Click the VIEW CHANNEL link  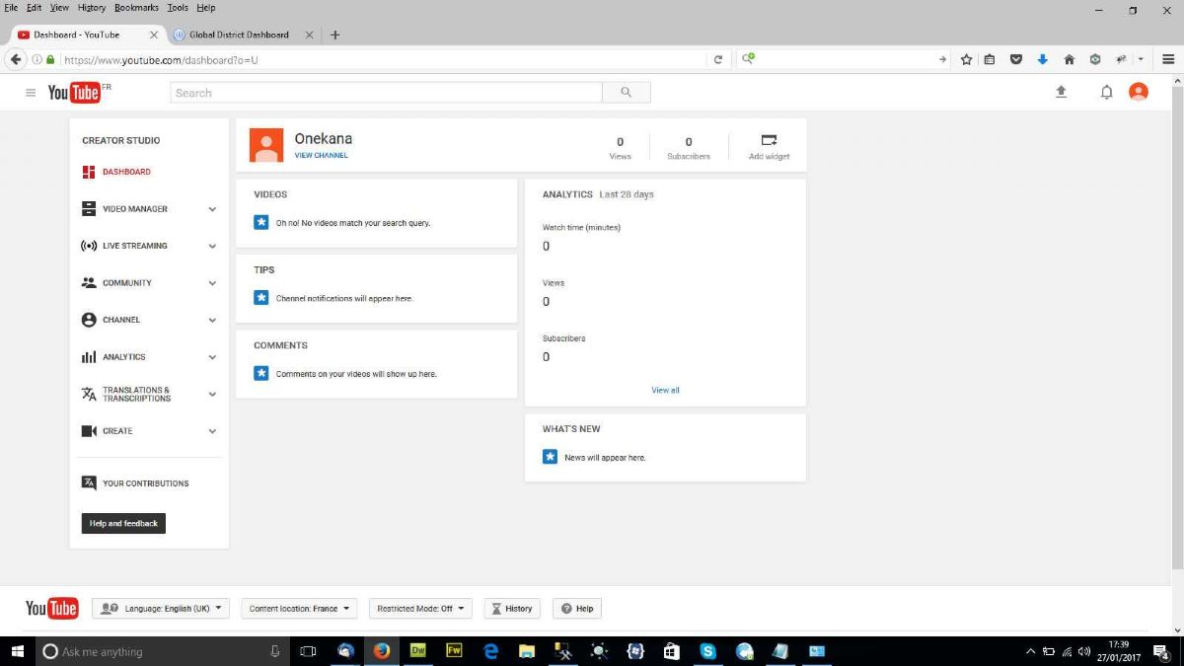322,155
